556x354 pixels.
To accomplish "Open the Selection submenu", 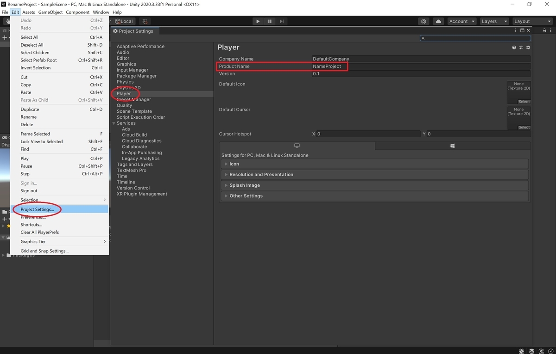I will click(x=59, y=200).
